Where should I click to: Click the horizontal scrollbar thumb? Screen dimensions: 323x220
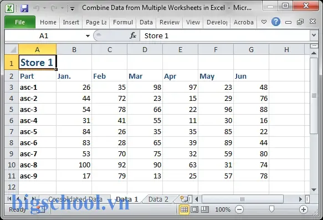[x=243, y=199]
